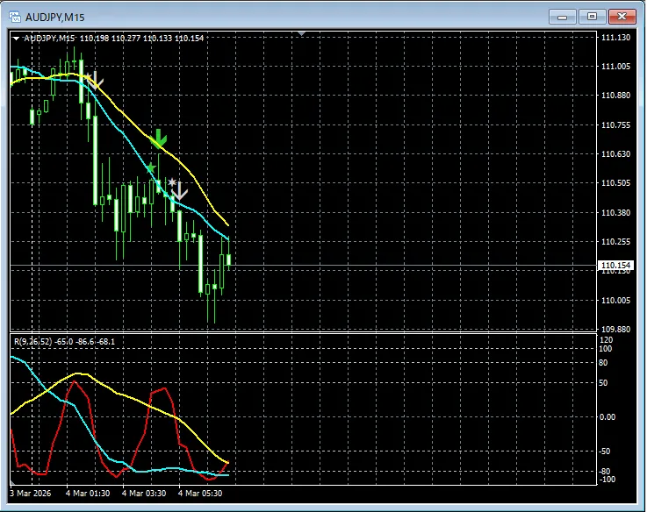Click the -80 level label in indicator scale
This screenshot has height=512, width=647.
click(605, 471)
